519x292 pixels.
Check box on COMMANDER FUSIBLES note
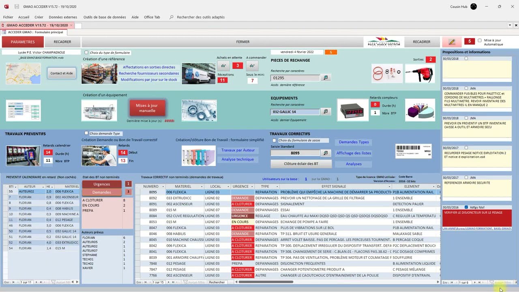[466, 88]
